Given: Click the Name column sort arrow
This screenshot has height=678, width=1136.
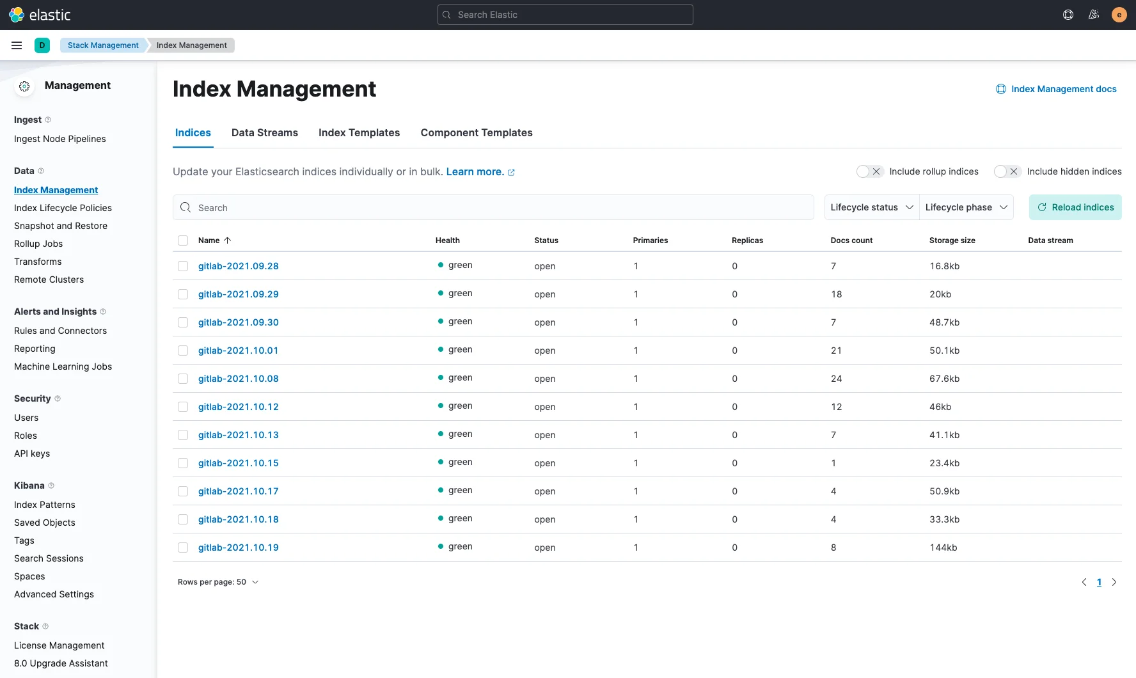Looking at the screenshot, I should (227, 240).
